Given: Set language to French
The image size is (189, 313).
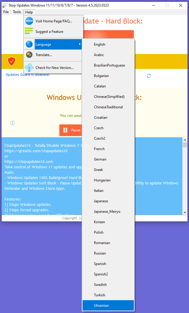Looking at the screenshot, I should pyautogui.click(x=108, y=149).
